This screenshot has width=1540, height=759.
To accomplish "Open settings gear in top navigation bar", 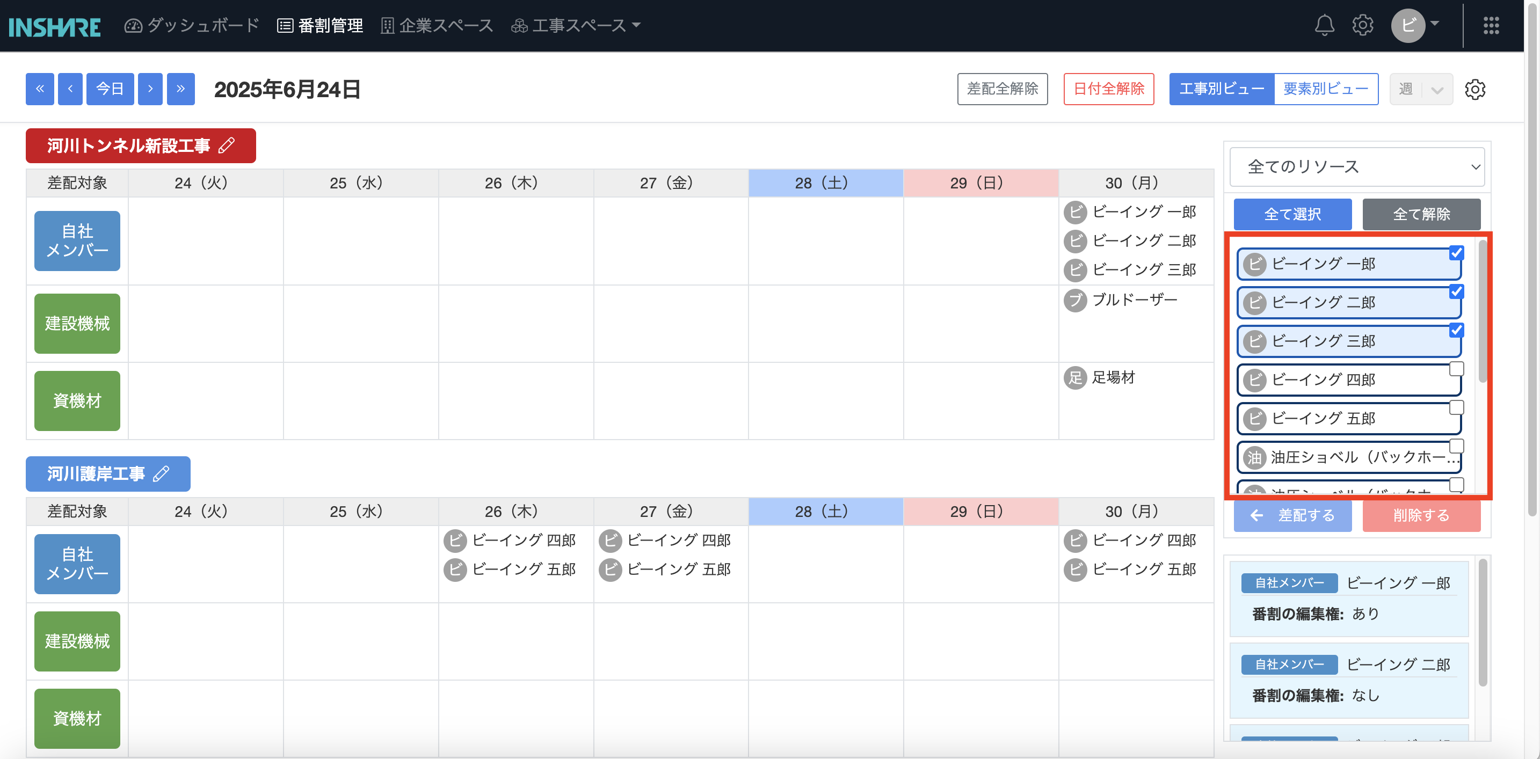I will point(1362,25).
